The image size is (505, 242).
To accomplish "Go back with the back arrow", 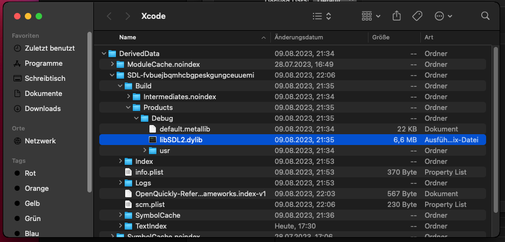I will coord(110,16).
